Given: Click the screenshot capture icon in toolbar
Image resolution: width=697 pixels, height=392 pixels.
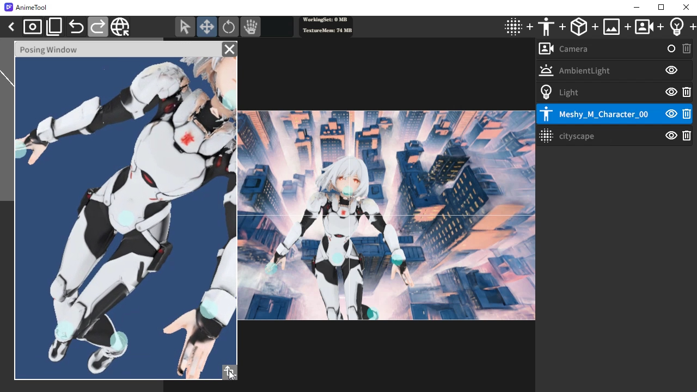Looking at the screenshot, I should (33, 27).
